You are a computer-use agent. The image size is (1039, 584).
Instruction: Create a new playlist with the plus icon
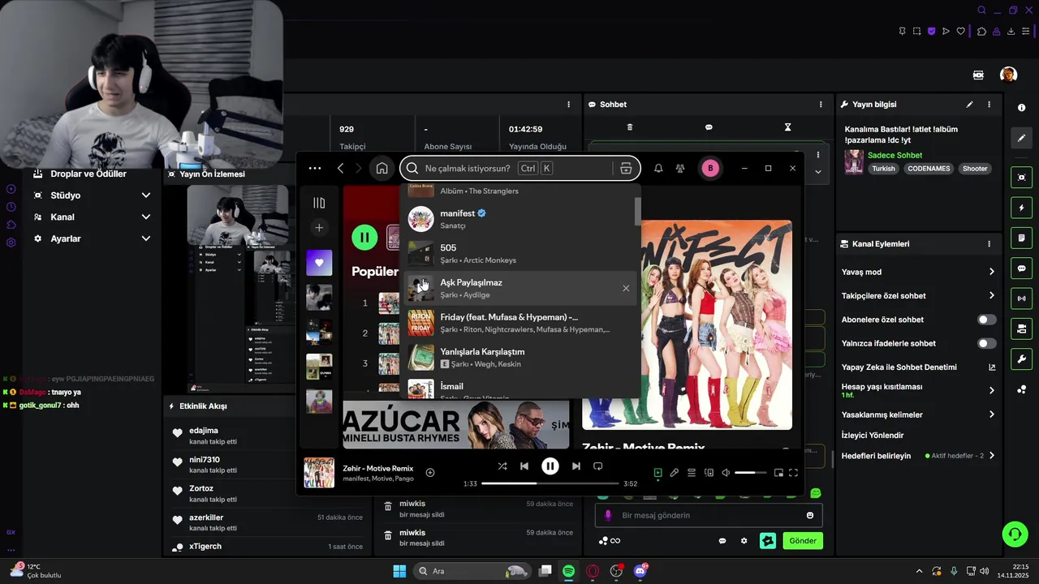coord(319,229)
